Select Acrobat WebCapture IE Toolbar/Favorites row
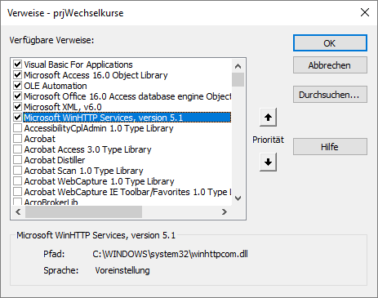The image size is (378, 298). coord(127,192)
